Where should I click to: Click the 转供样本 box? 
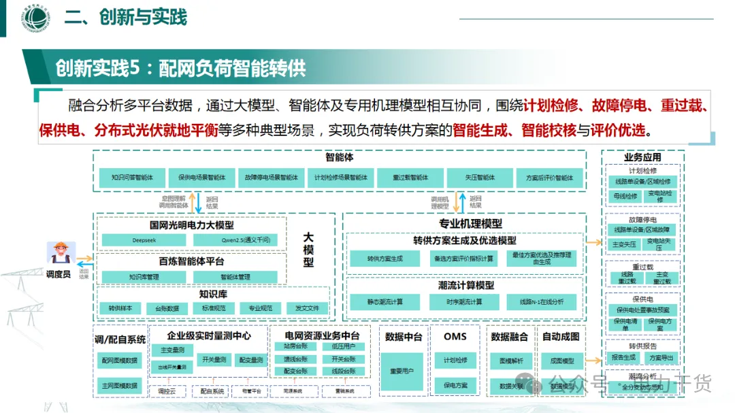(x=120, y=308)
